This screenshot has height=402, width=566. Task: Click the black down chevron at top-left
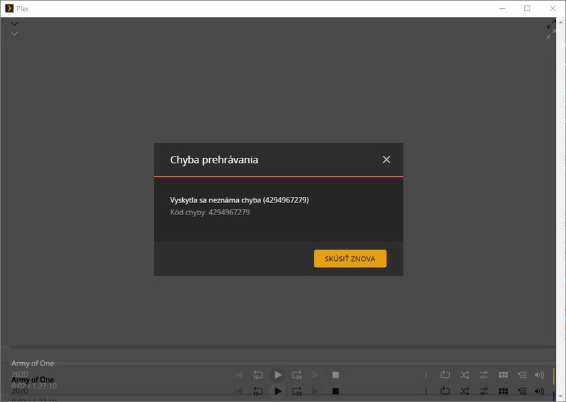14,24
